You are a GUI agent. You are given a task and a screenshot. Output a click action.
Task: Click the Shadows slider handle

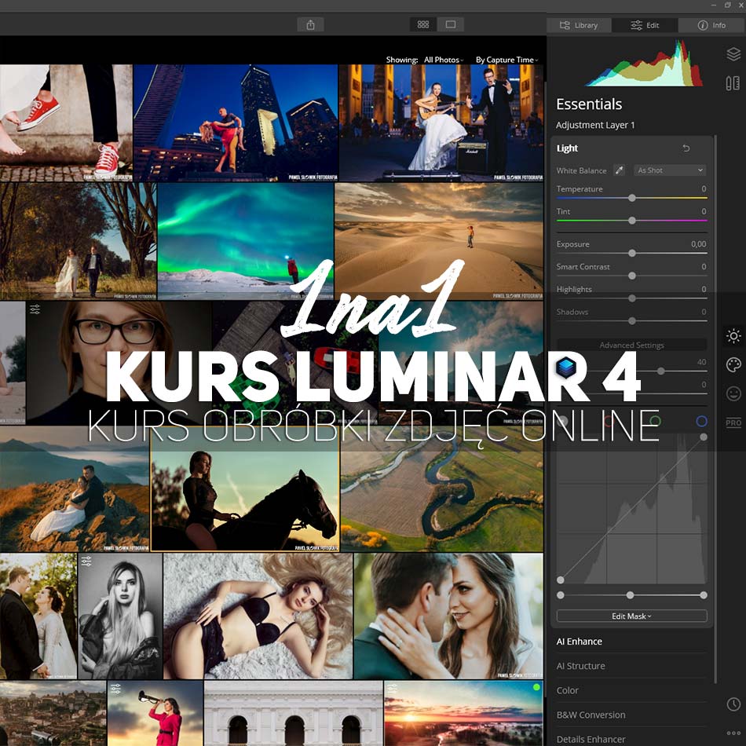pyautogui.click(x=632, y=320)
